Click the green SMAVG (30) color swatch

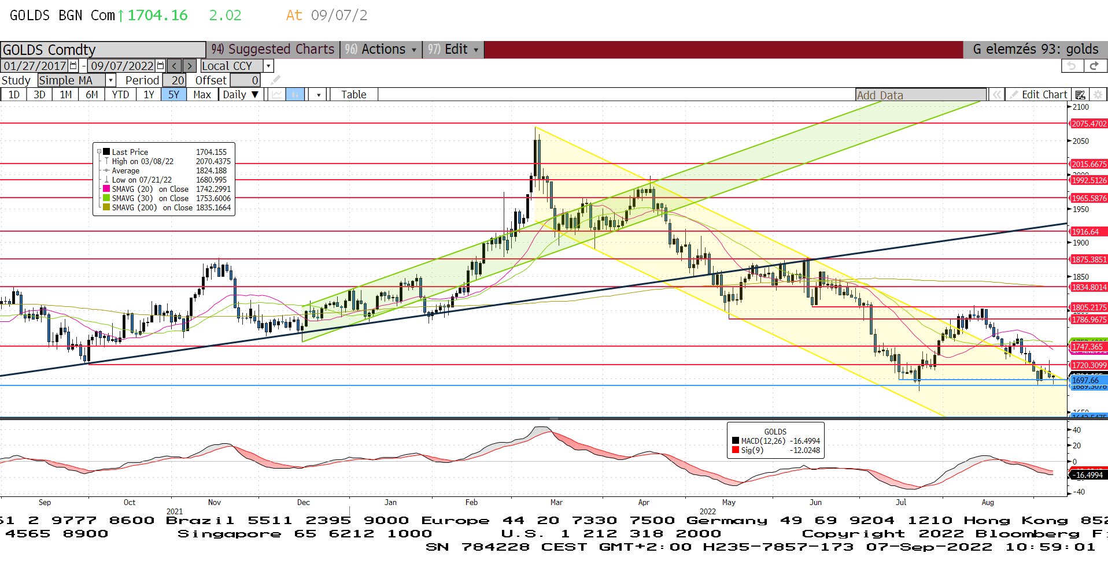coord(106,198)
